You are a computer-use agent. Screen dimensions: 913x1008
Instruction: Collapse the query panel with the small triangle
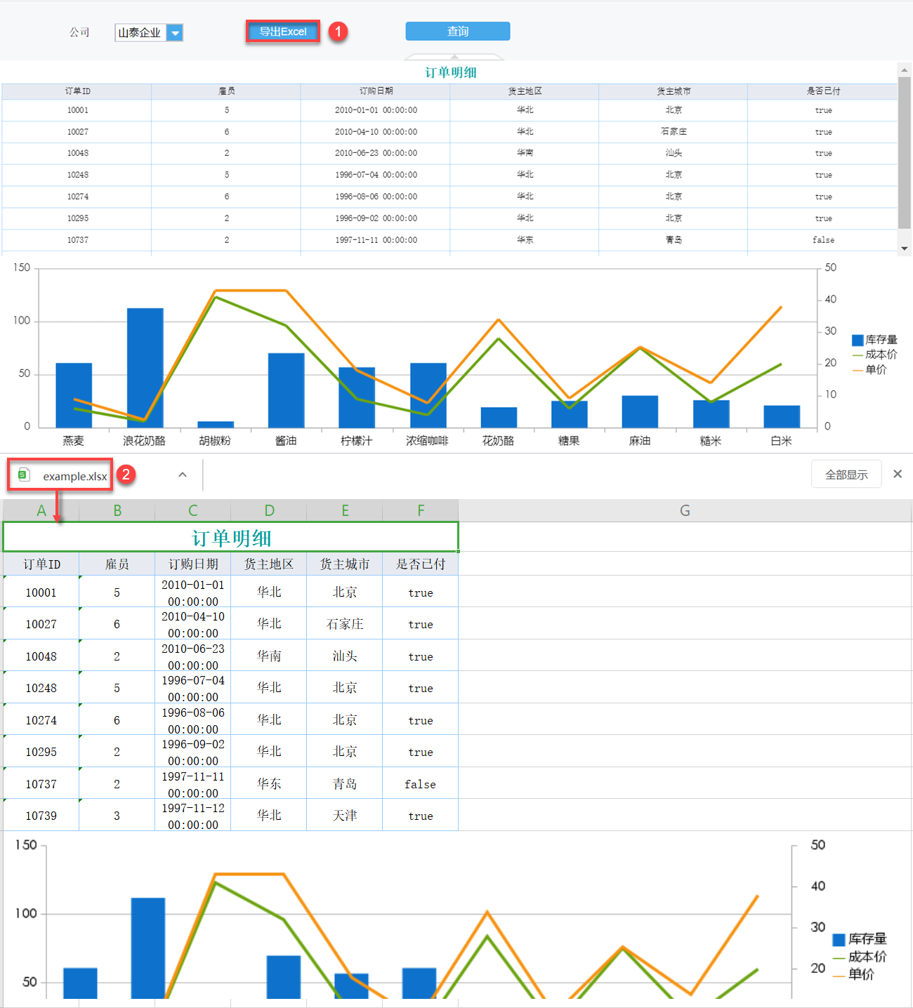tap(454, 56)
